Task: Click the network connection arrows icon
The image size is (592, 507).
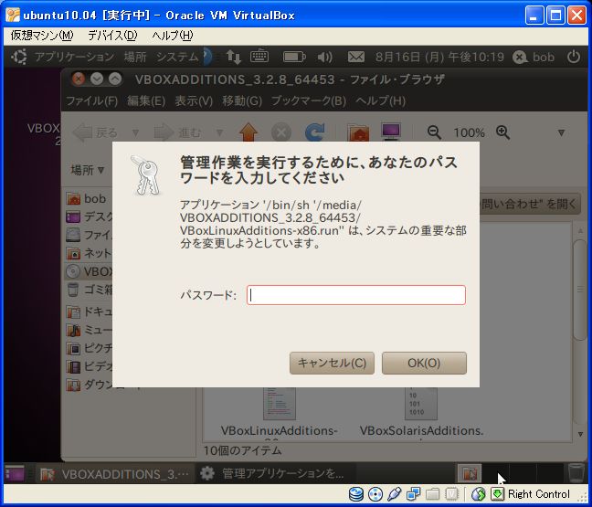Action: click(x=233, y=57)
